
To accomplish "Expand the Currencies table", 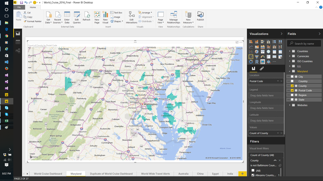I will [x=290, y=56].
